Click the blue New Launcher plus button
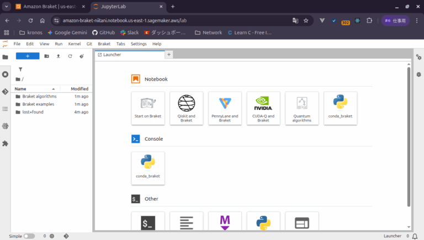The height and width of the screenshot is (240, 424). pos(28,56)
